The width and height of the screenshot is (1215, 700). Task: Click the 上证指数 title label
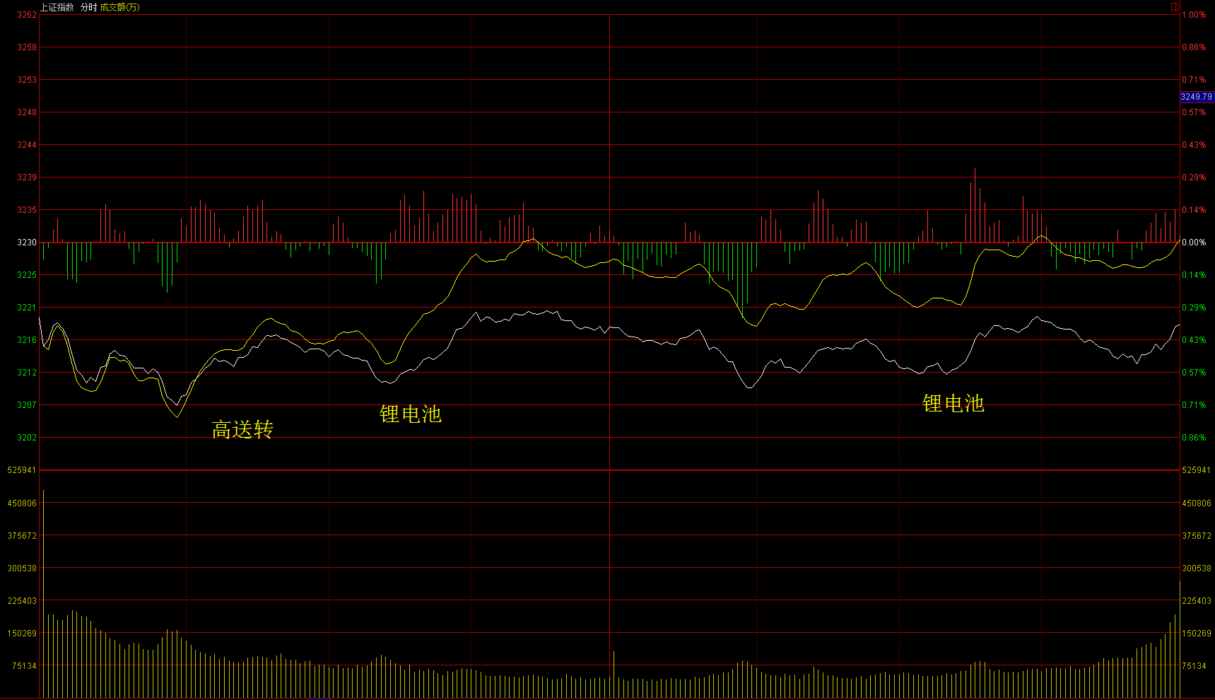(57, 7)
